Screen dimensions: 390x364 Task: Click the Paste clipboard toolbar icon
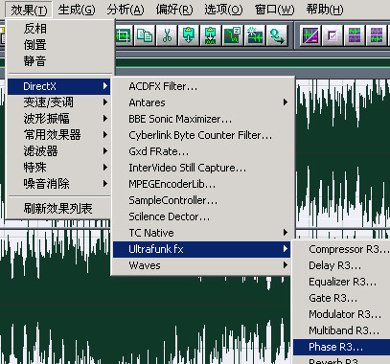coord(189,35)
